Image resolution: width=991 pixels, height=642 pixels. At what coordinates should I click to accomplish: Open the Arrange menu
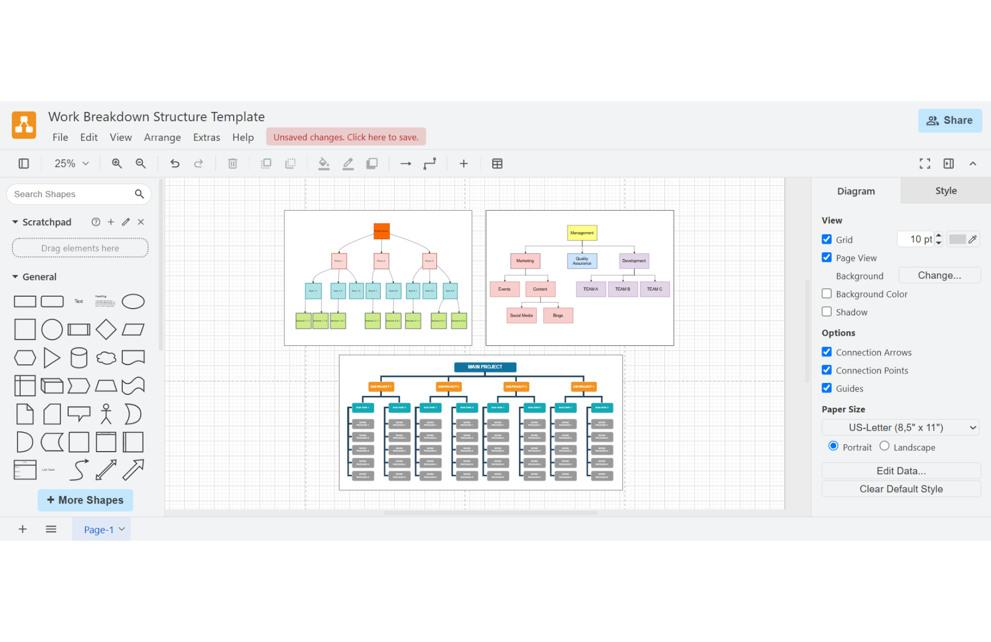[163, 137]
